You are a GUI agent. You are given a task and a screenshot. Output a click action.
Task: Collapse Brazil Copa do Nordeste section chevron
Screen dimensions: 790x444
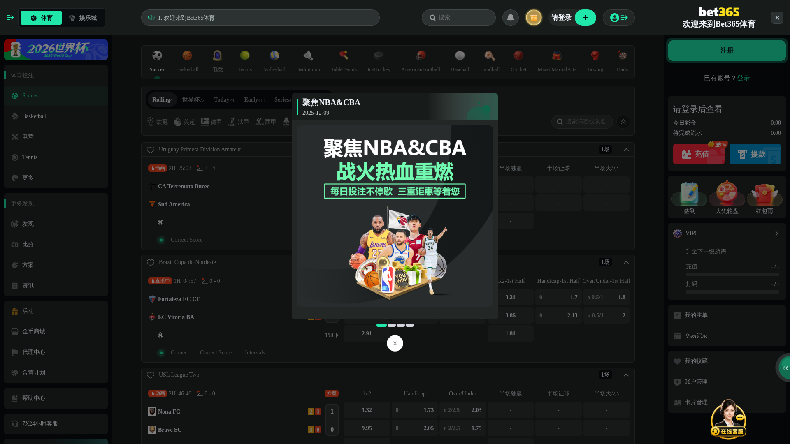click(626, 262)
